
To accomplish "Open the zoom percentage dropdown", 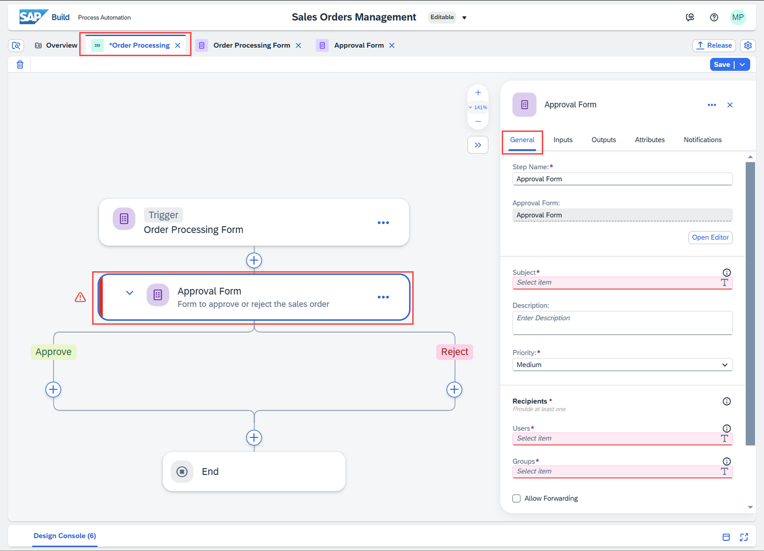I will [478, 107].
